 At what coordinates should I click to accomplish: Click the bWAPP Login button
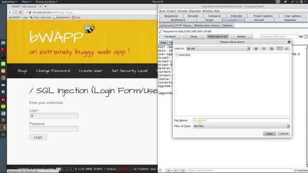pyautogui.click(x=38, y=137)
